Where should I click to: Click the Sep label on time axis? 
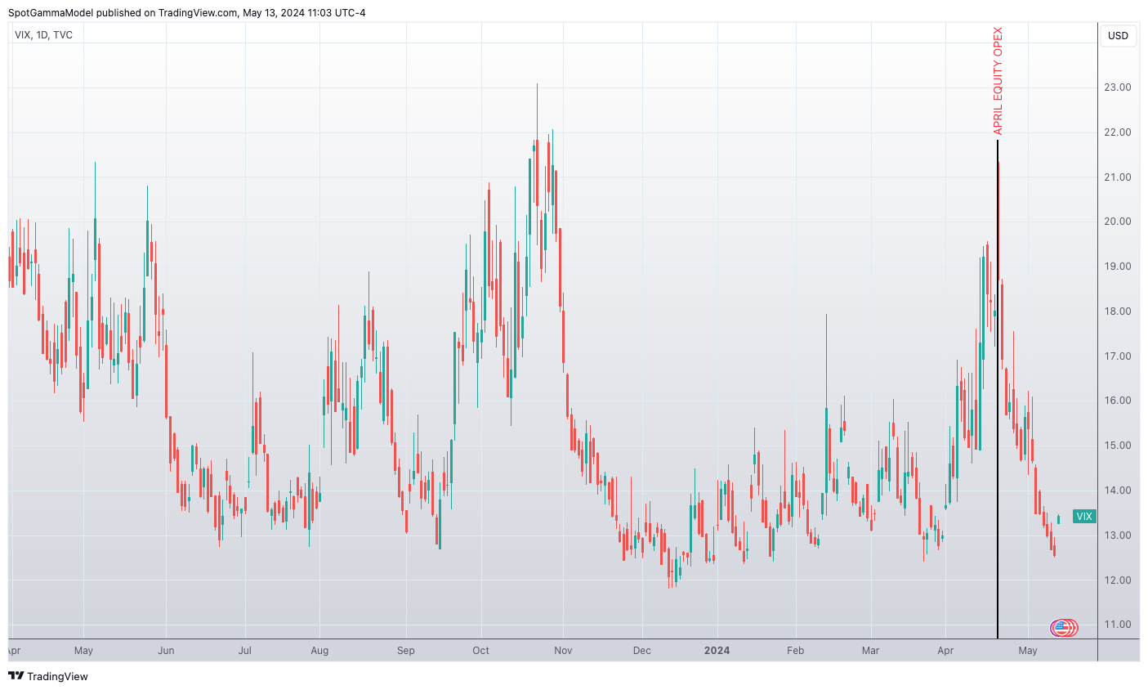(405, 651)
